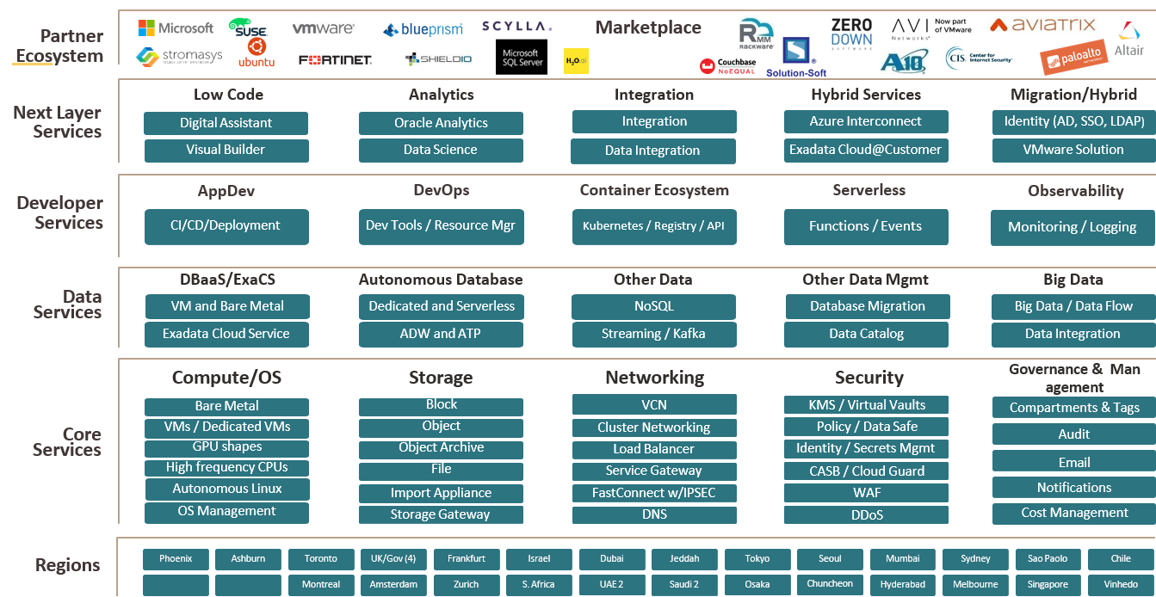This screenshot has width=1156, height=597.
Task: Click High frequency CPUs
Action: pyautogui.click(x=227, y=468)
